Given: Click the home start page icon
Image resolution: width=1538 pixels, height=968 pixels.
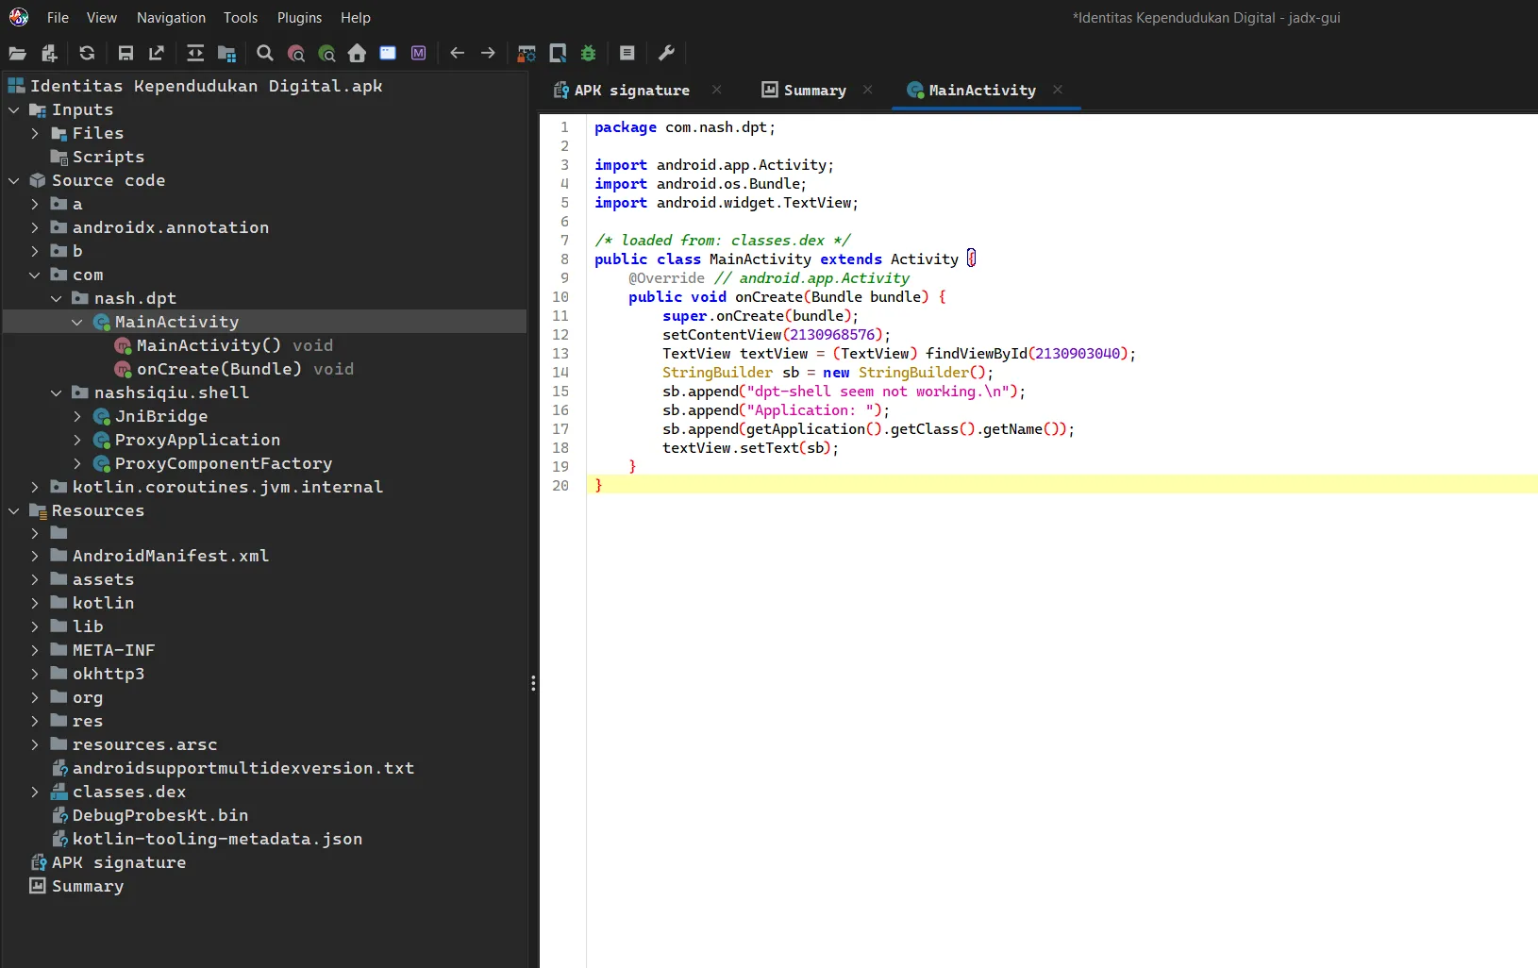Looking at the screenshot, I should pos(357,54).
